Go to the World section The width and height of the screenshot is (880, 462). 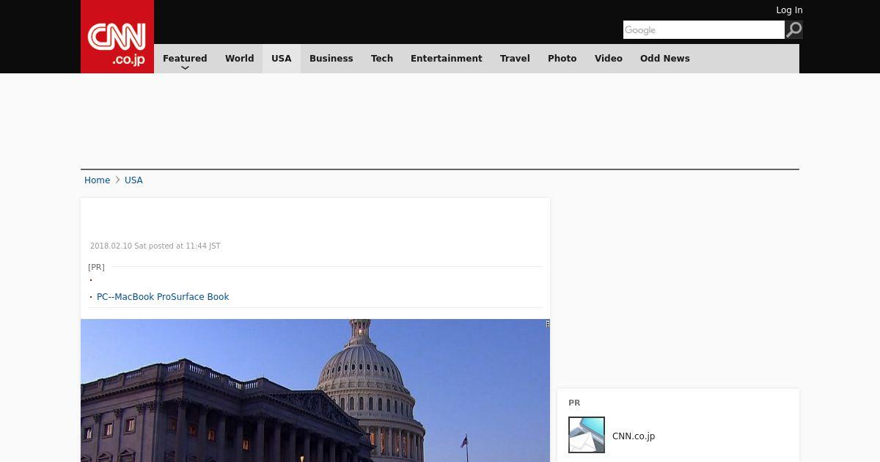coord(239,59)
